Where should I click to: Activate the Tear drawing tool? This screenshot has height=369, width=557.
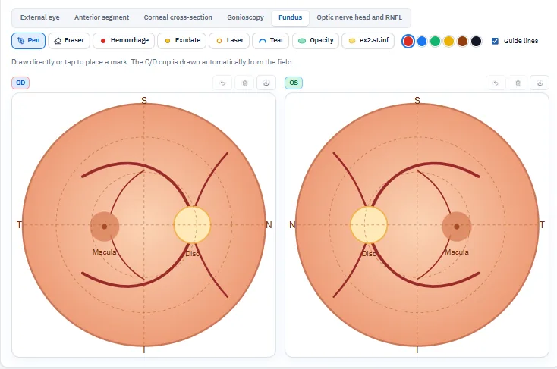coord(271,40)
